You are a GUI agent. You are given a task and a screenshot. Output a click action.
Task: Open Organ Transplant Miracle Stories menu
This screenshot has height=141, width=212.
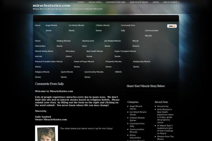125,54
